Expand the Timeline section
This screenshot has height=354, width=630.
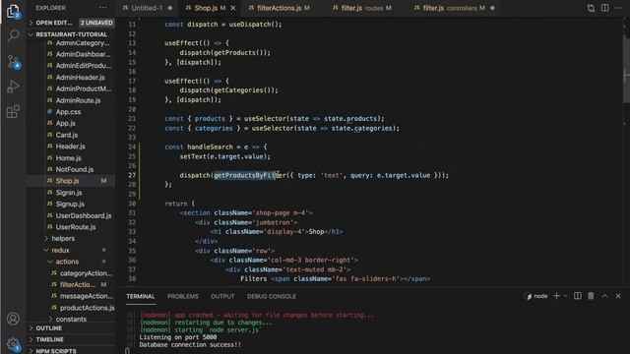pyautogui.click(x=49, y=339)
